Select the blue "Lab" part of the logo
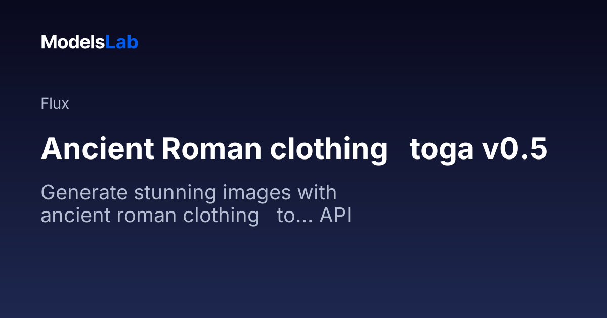The width and height of the screenshot is (607, 318). coord(121,42)
